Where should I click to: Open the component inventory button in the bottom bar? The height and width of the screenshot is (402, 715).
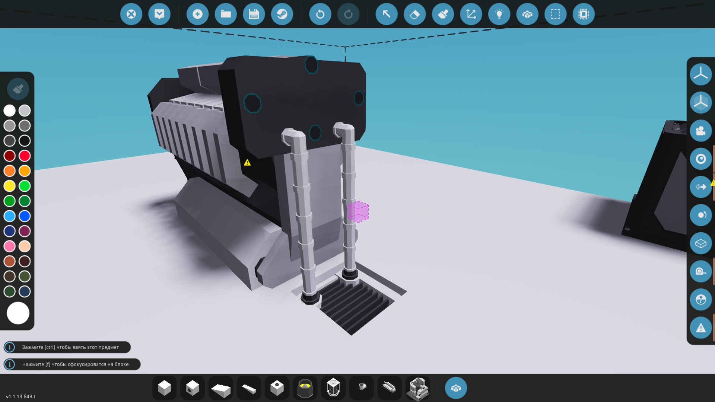(456, 388)
